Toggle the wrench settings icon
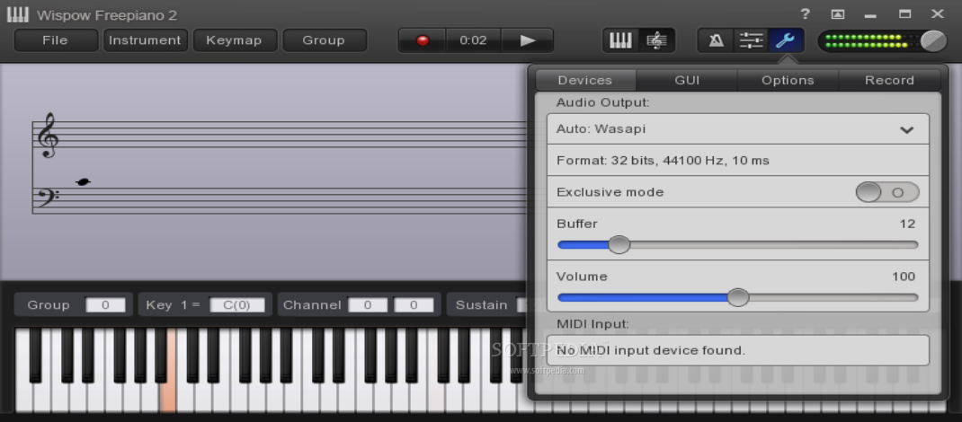Image resolution: width=962 pixels, height=422 pixels. (x=786, y=40)
